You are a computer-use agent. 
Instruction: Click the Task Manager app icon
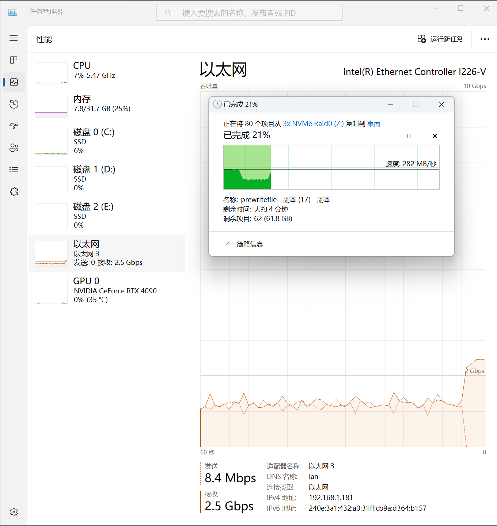pyautogui.click(x=13, y=12)
